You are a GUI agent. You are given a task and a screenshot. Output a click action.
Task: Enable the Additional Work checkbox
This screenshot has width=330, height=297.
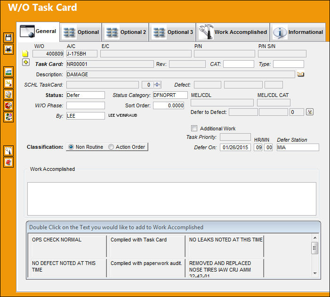[x=194, y=128]
